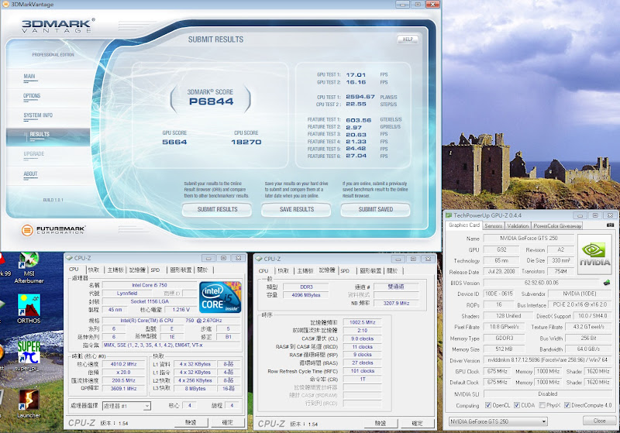Click the BIOS save chip icon in GPU-Z
Viewport: 620px width, 433px height.
point(608,282)
